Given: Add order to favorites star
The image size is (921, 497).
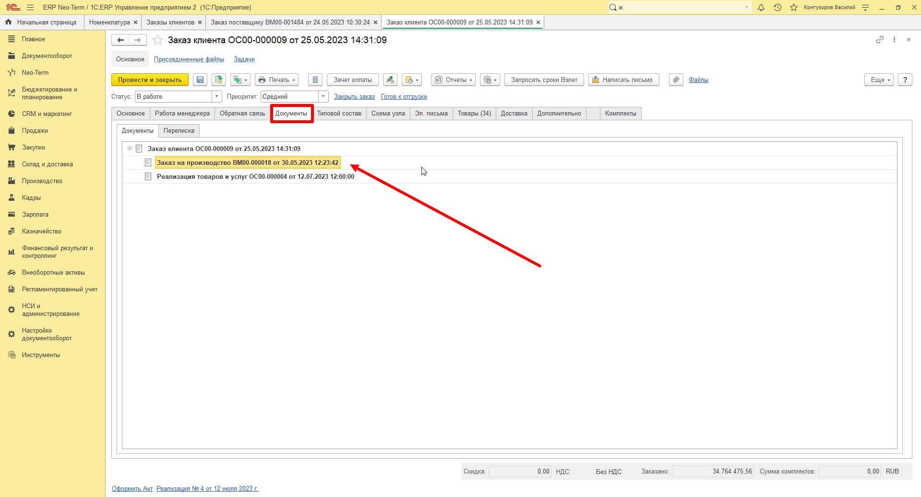Looking at the screenshot, I should click(157, 40).
